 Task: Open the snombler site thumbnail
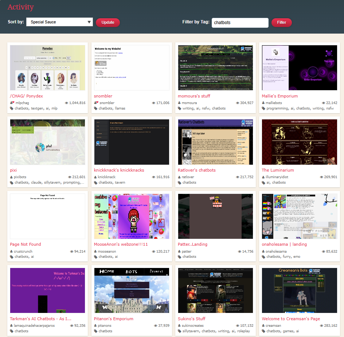tap(132, 68)
